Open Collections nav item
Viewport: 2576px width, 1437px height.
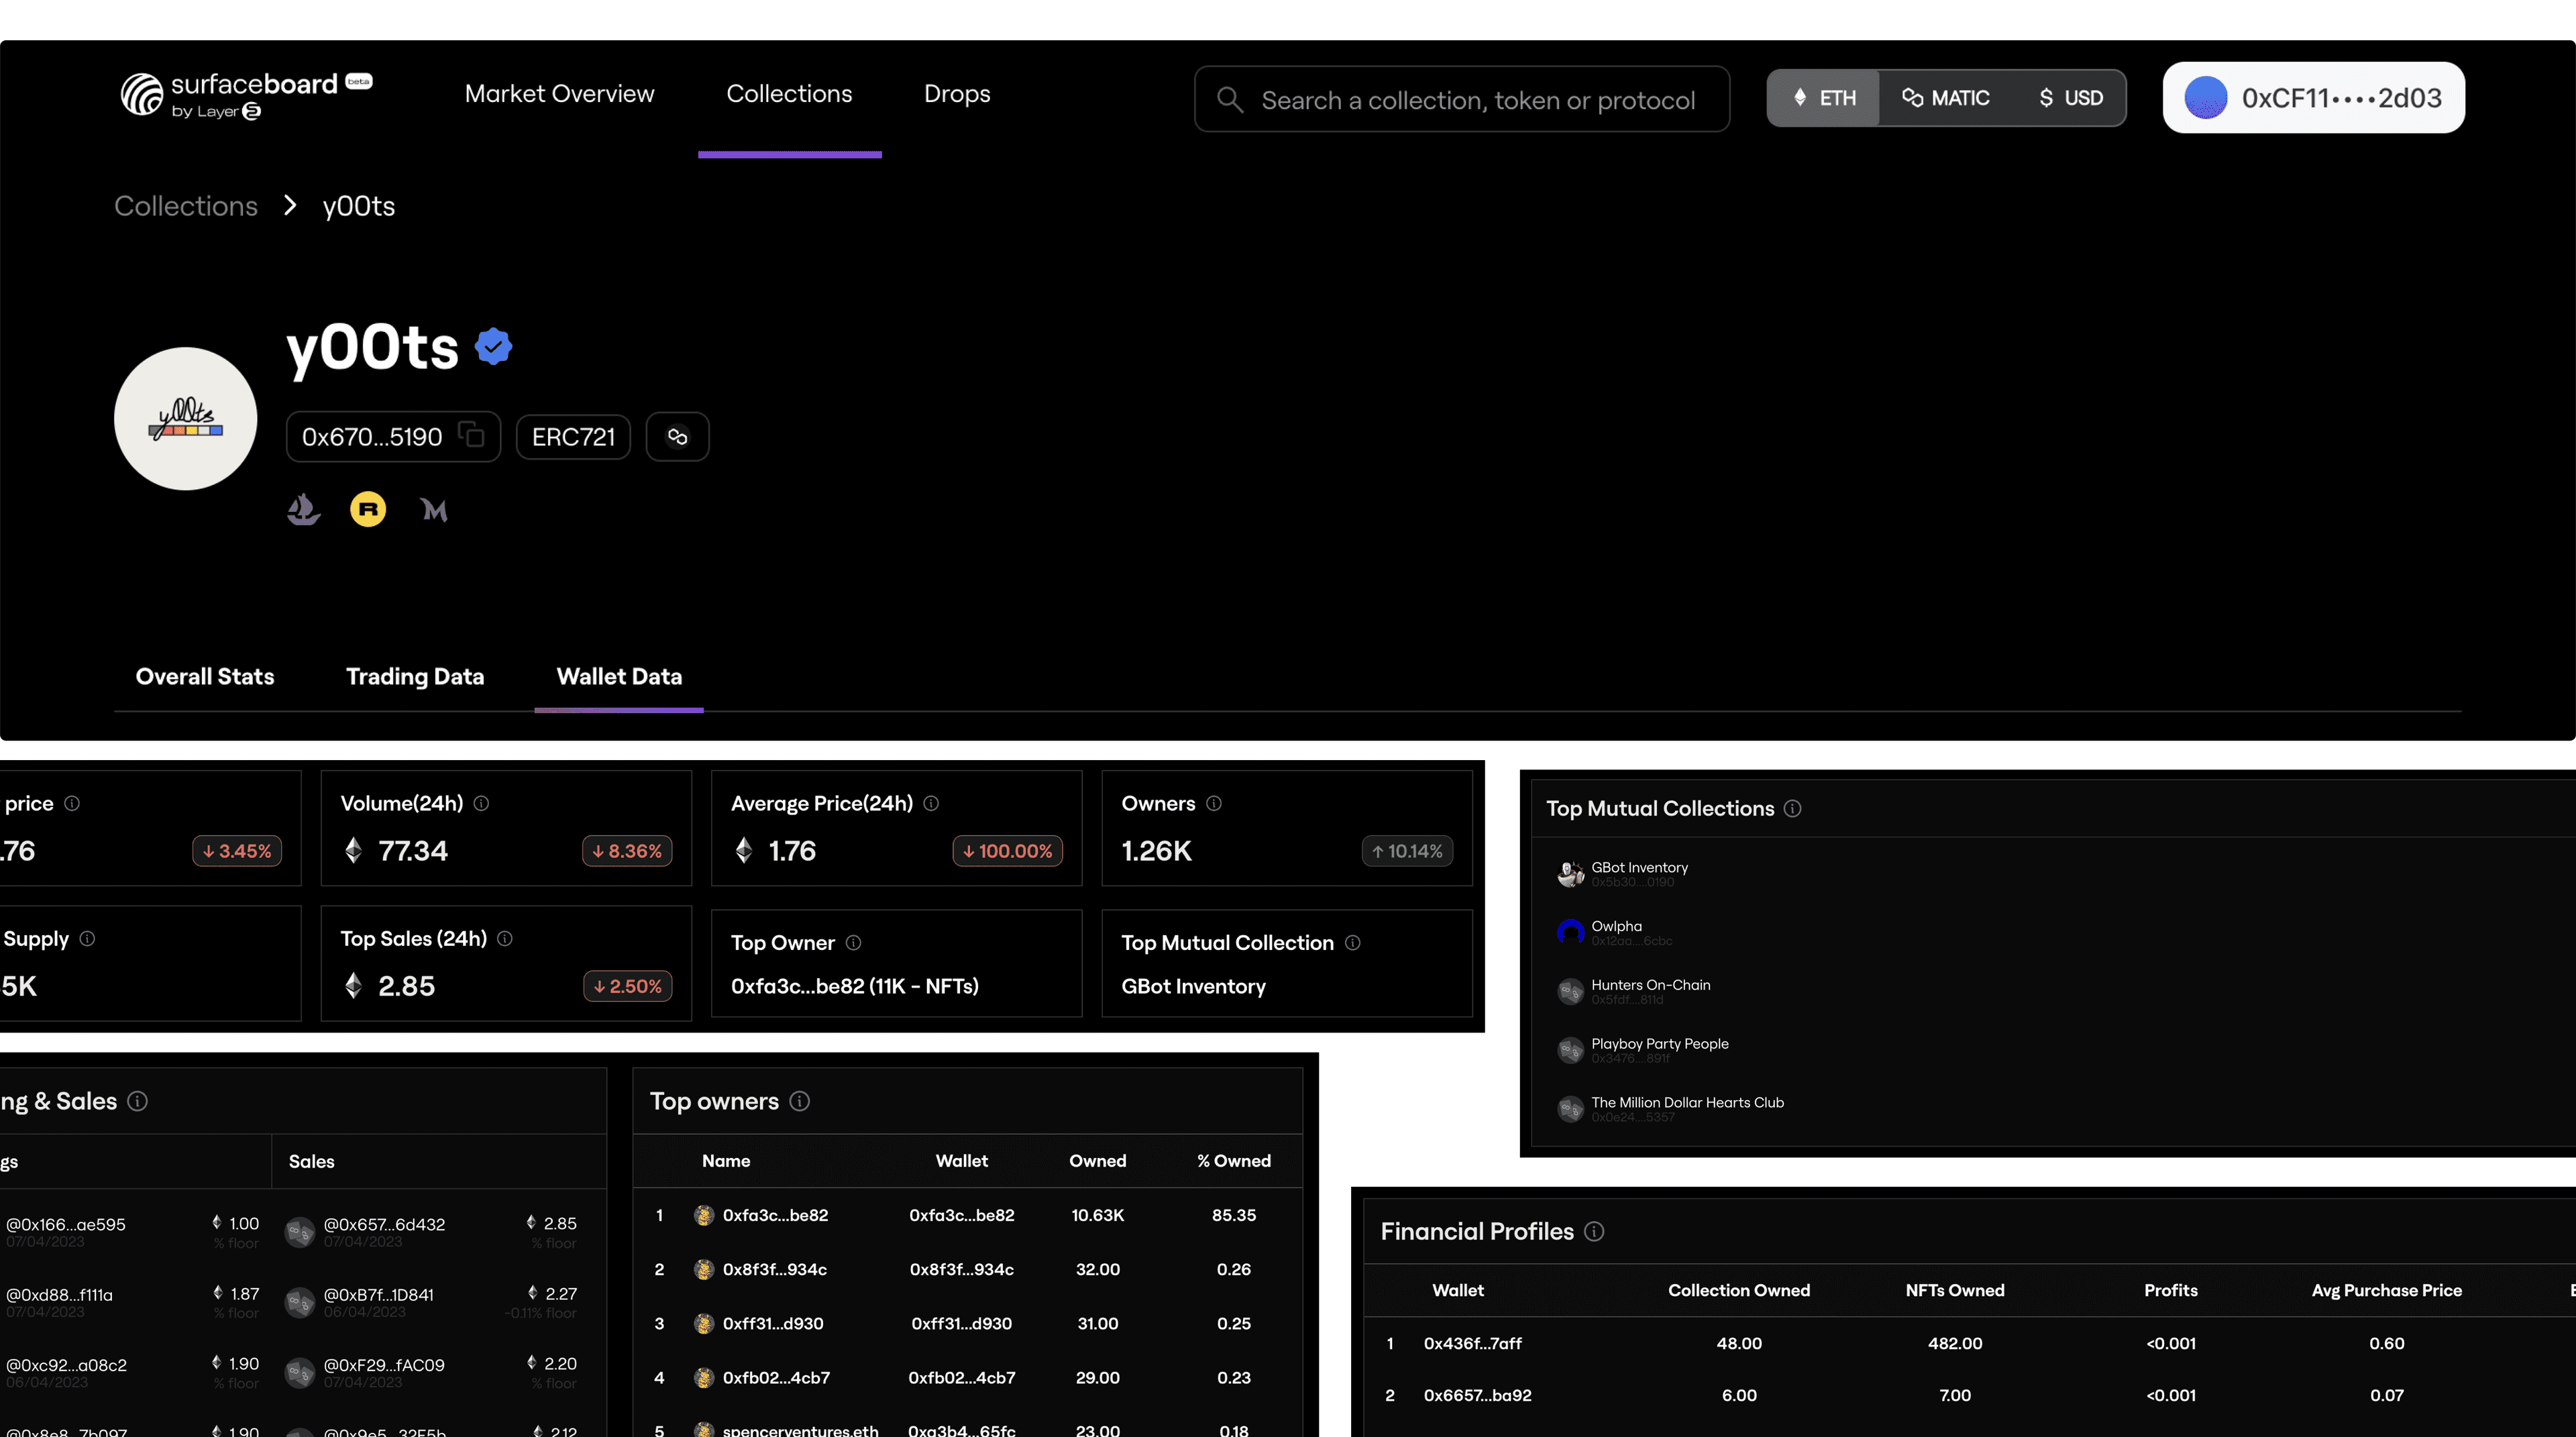click(x=789, y=94)
